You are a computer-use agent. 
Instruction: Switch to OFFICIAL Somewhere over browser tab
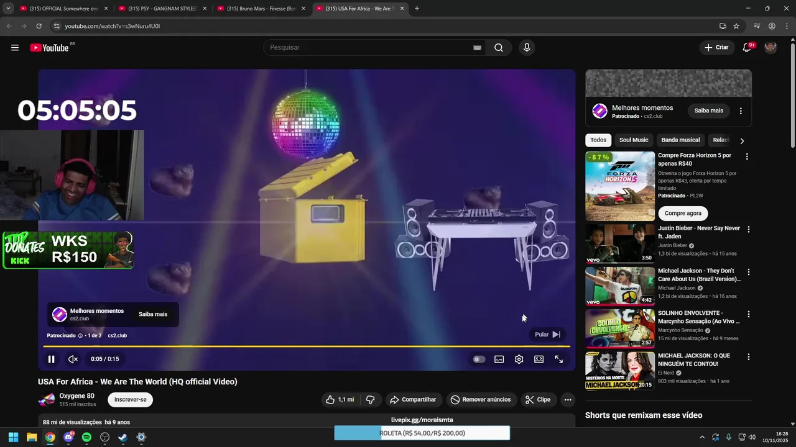coord(64,9)
